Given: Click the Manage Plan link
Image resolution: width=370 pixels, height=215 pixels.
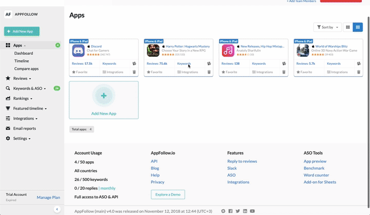Looking at the screenshot, I should point(49,197).
